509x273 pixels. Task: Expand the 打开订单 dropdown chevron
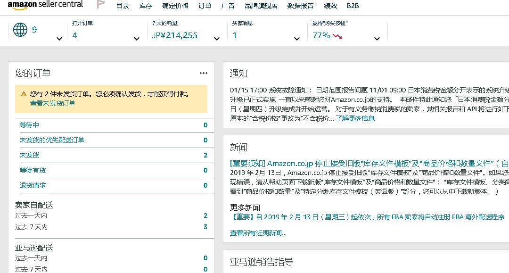point(137,39)
